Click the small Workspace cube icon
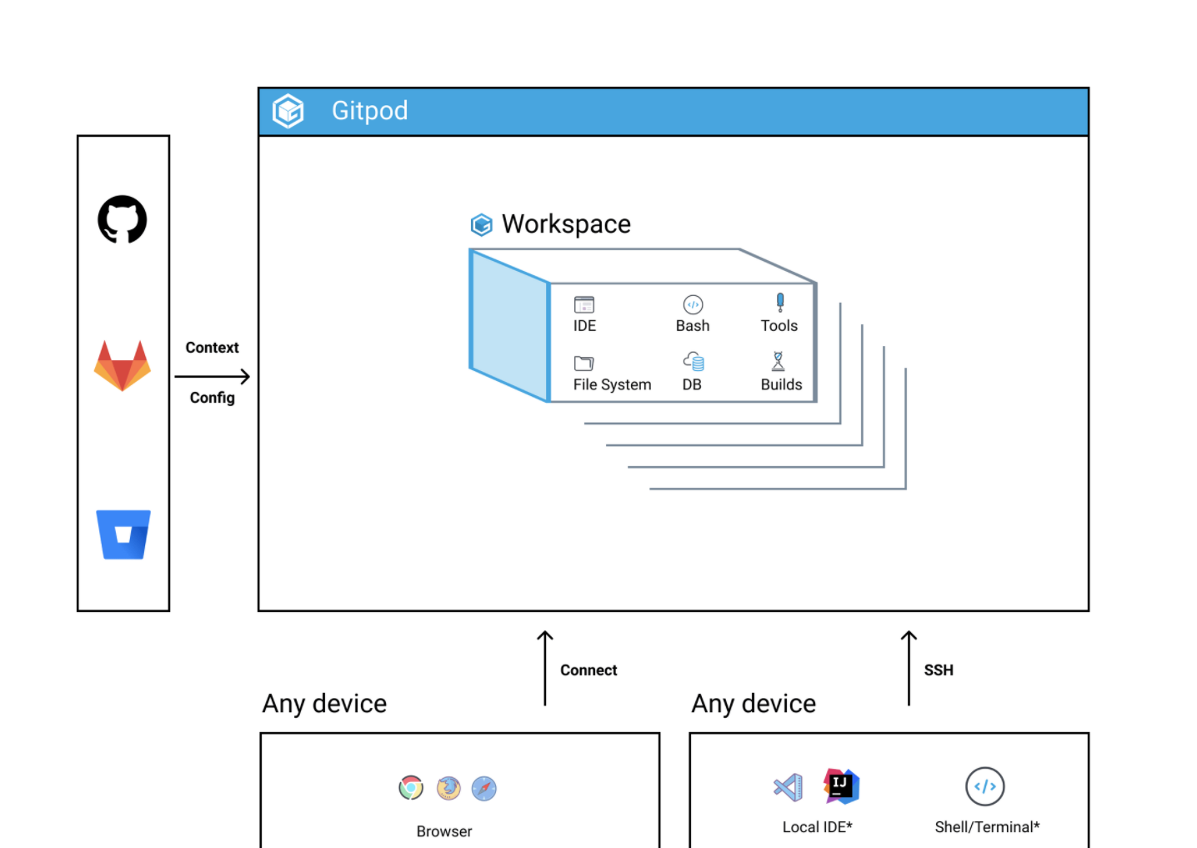 point(482,224)
